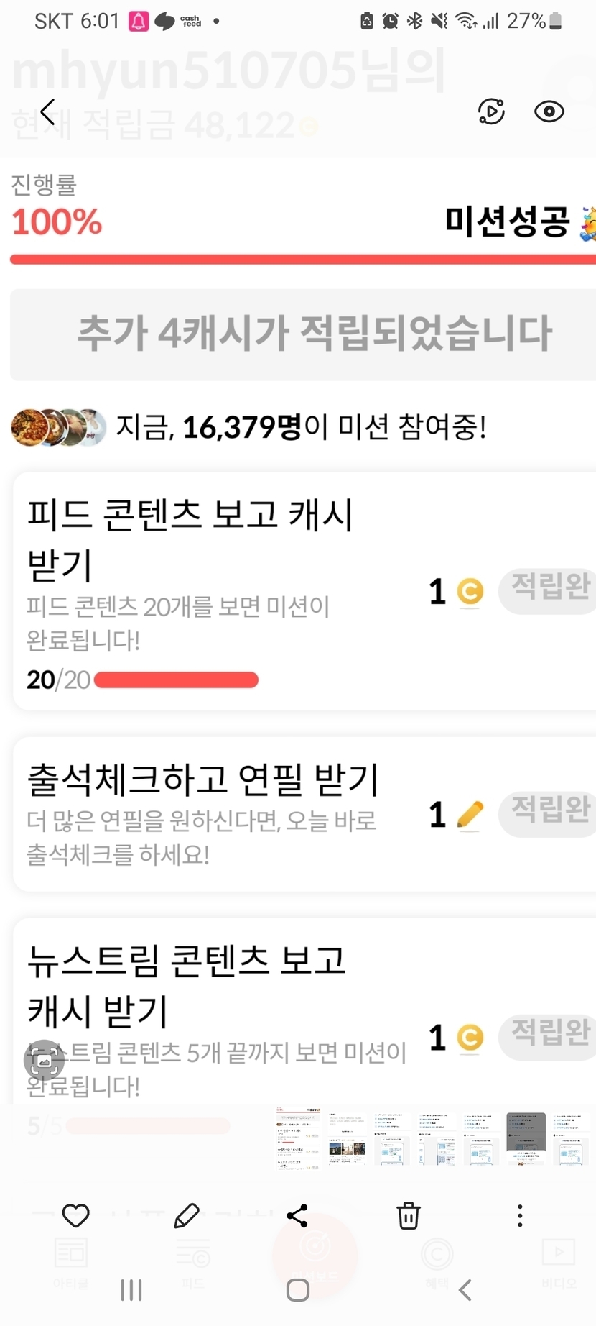
Task: Open recent apps from the navigation bar
Action: (x=131, y=1290)
